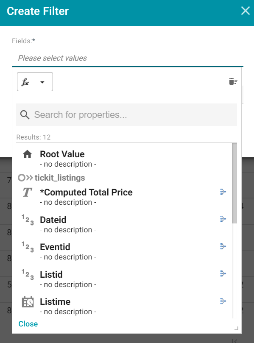This screenshot has width=254, height=343.
Task: Click the Close link
Action: (28, 324)
